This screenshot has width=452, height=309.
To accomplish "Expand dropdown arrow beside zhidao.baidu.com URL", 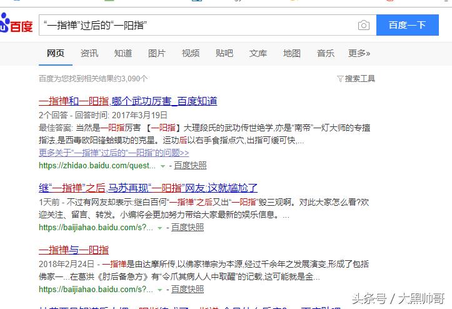I will 163,166.
